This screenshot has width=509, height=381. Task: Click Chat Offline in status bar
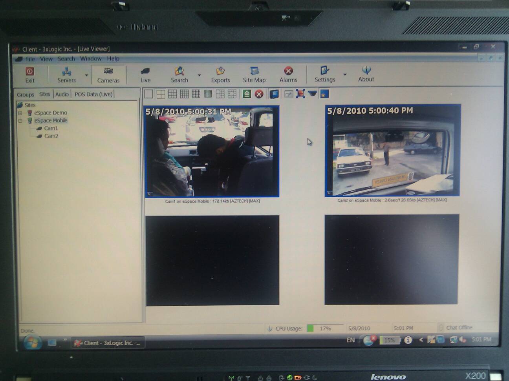(459, 327)
